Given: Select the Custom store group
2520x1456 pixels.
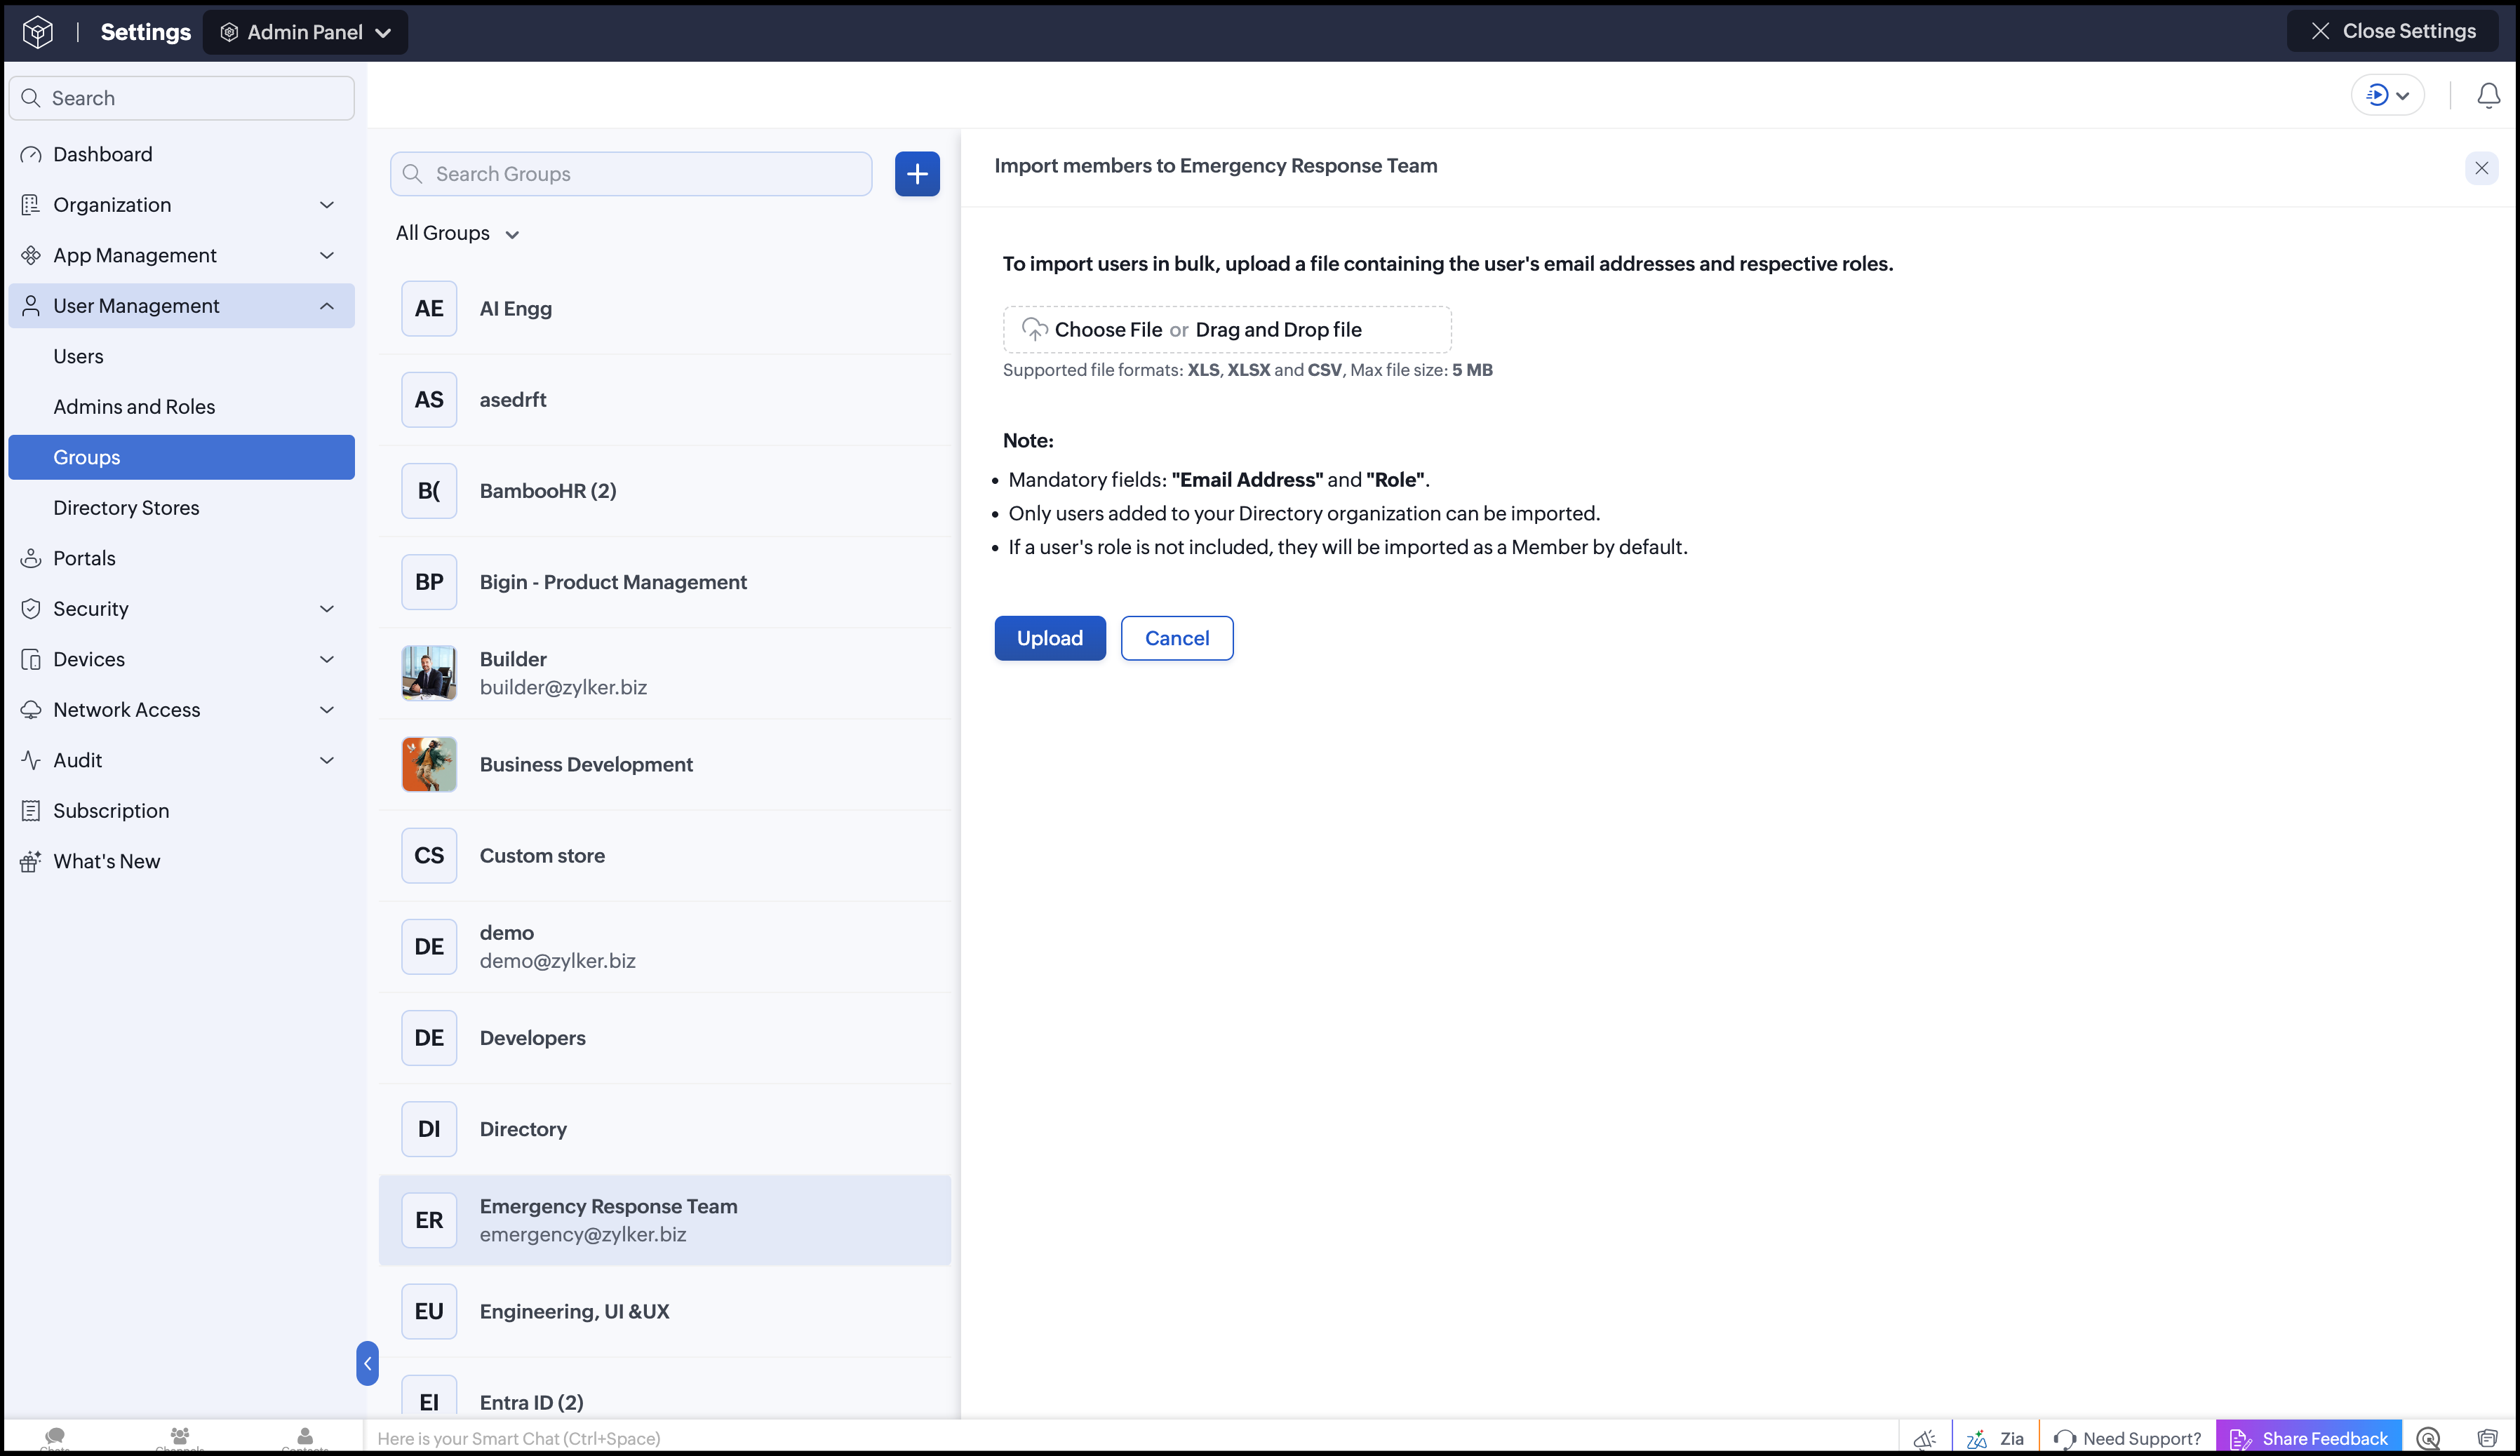Looking at the screenshot, I should pyautogui.click(x=665, y=856).
